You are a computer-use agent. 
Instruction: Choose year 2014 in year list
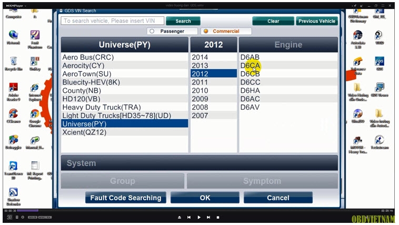click(214, 57)
